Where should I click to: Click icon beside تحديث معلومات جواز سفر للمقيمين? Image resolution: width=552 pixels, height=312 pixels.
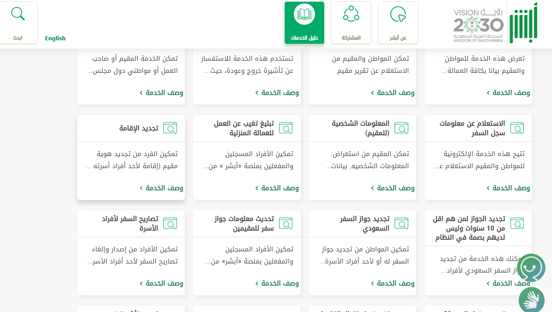286,224
